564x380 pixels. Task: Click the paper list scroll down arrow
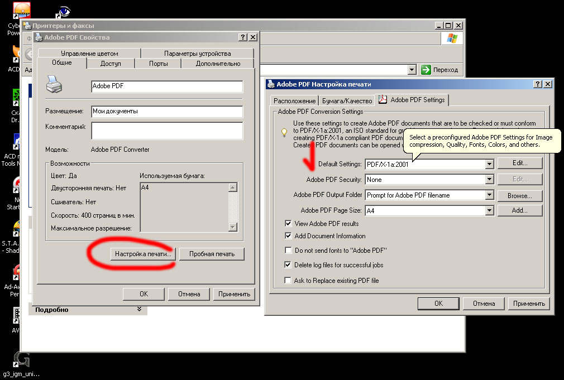tap(233, 227)
